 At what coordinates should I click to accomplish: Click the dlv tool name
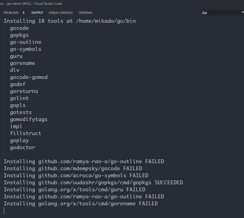pyautogui.click(x=15, y=70)
